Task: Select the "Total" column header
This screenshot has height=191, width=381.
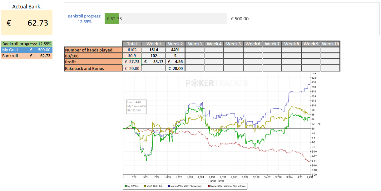Action: [132, 44]
